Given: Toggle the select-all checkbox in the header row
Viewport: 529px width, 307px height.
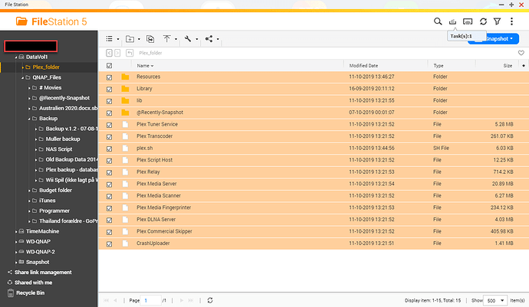Looking at the screenshot, I should click(110, 66).
